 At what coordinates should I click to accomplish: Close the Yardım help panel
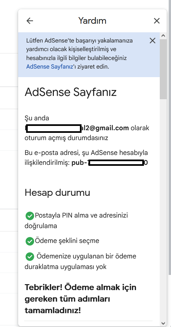coord(156,21)
